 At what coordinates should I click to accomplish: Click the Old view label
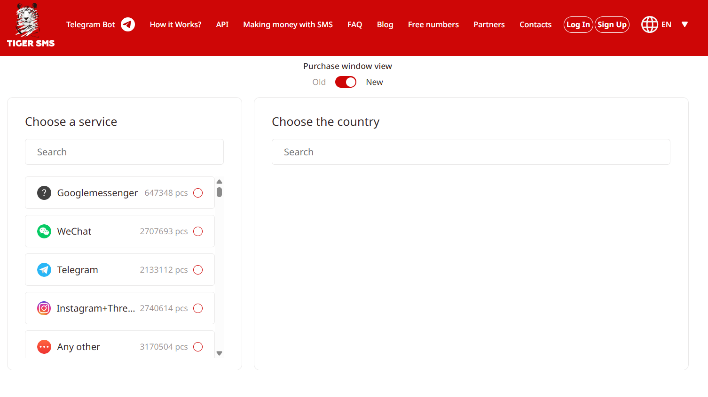tap(319, 82)
